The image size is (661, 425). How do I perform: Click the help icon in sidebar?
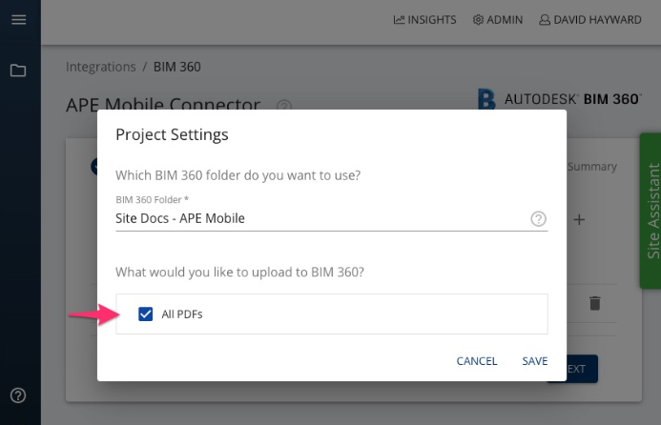tap(18, 395)
